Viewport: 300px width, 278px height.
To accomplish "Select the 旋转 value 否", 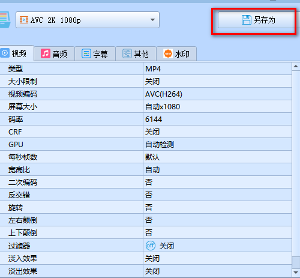I will pos(149,208).
